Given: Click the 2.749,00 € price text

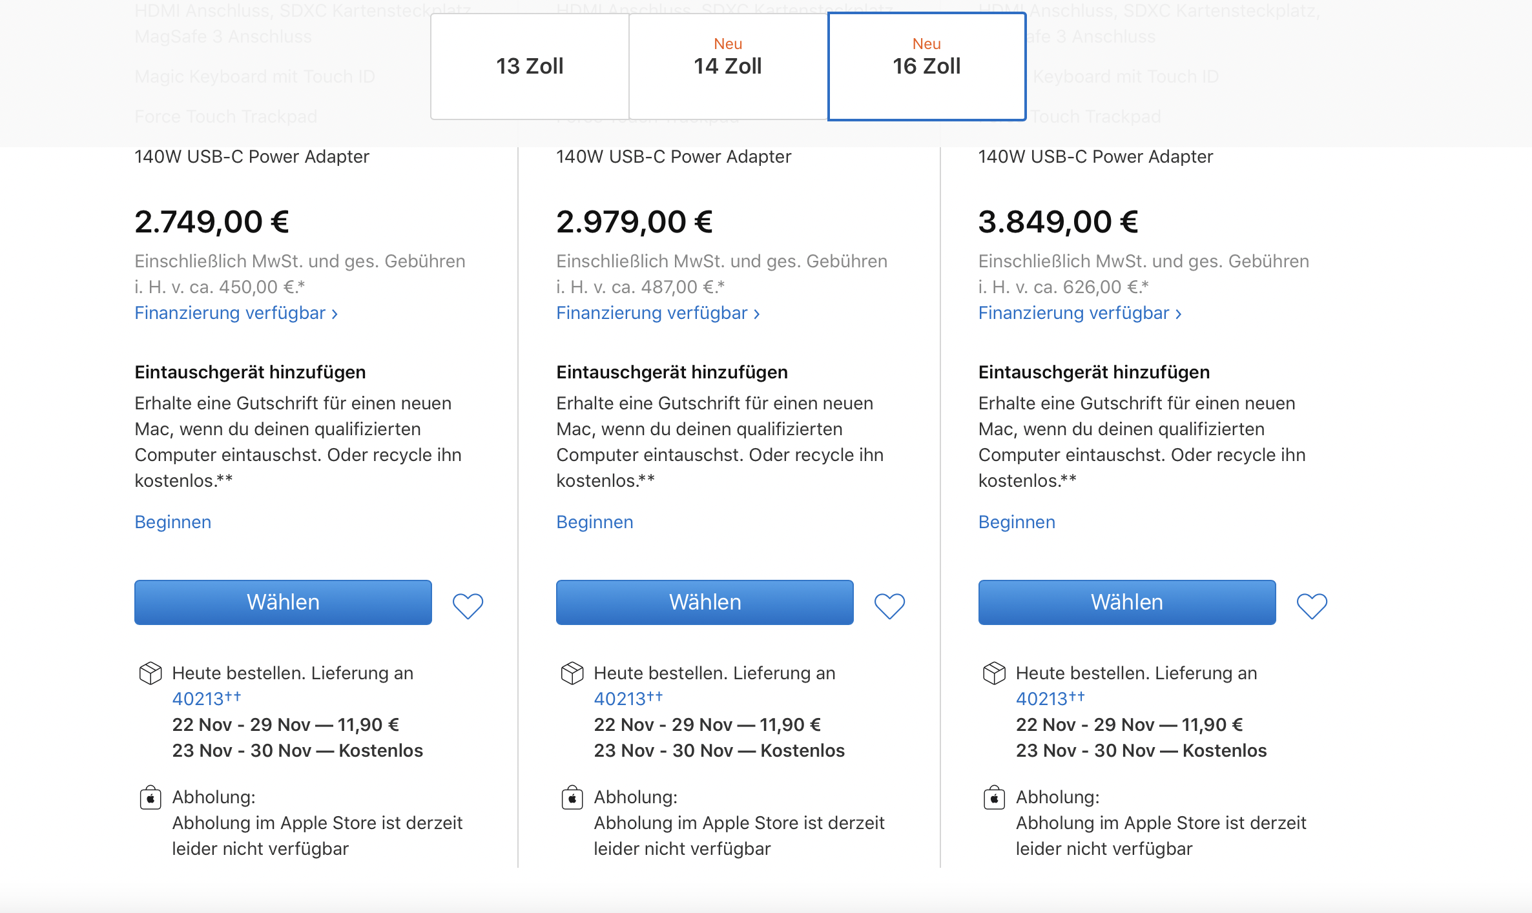Looking at the screenshot, I should 212,222.
